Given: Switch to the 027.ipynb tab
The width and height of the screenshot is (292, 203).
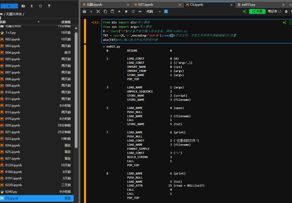Looking at the screenshot, I should click(146, 5).
